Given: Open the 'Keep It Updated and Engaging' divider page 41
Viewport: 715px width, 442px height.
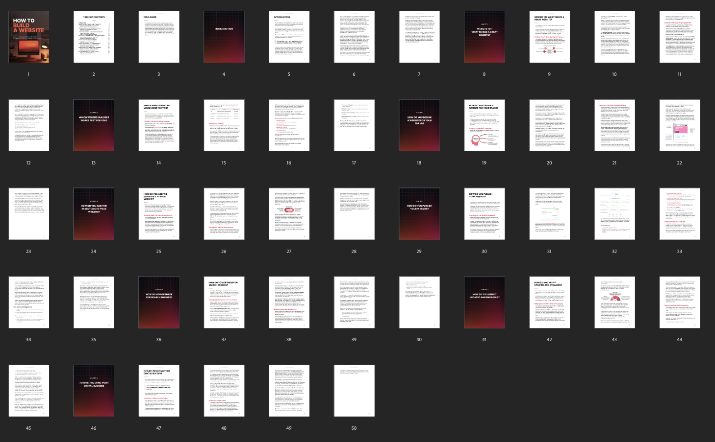Looking at the screenshot, I should (x=484, y=302).
